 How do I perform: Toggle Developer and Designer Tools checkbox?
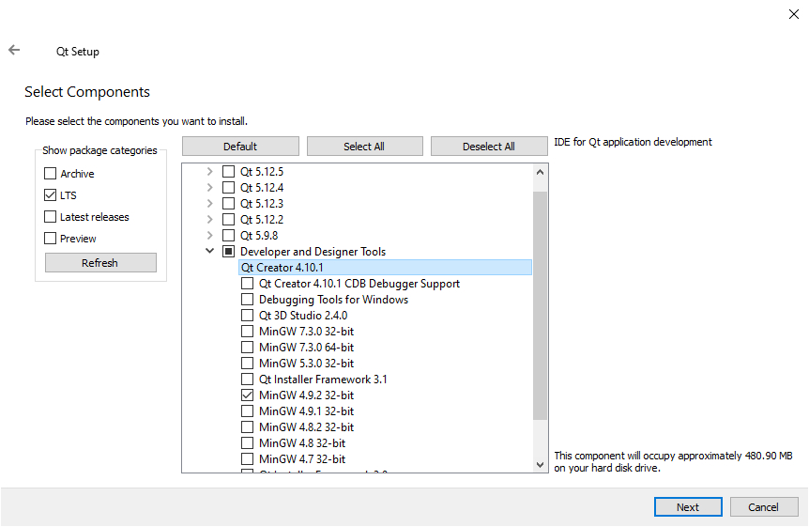click(228, 251)
